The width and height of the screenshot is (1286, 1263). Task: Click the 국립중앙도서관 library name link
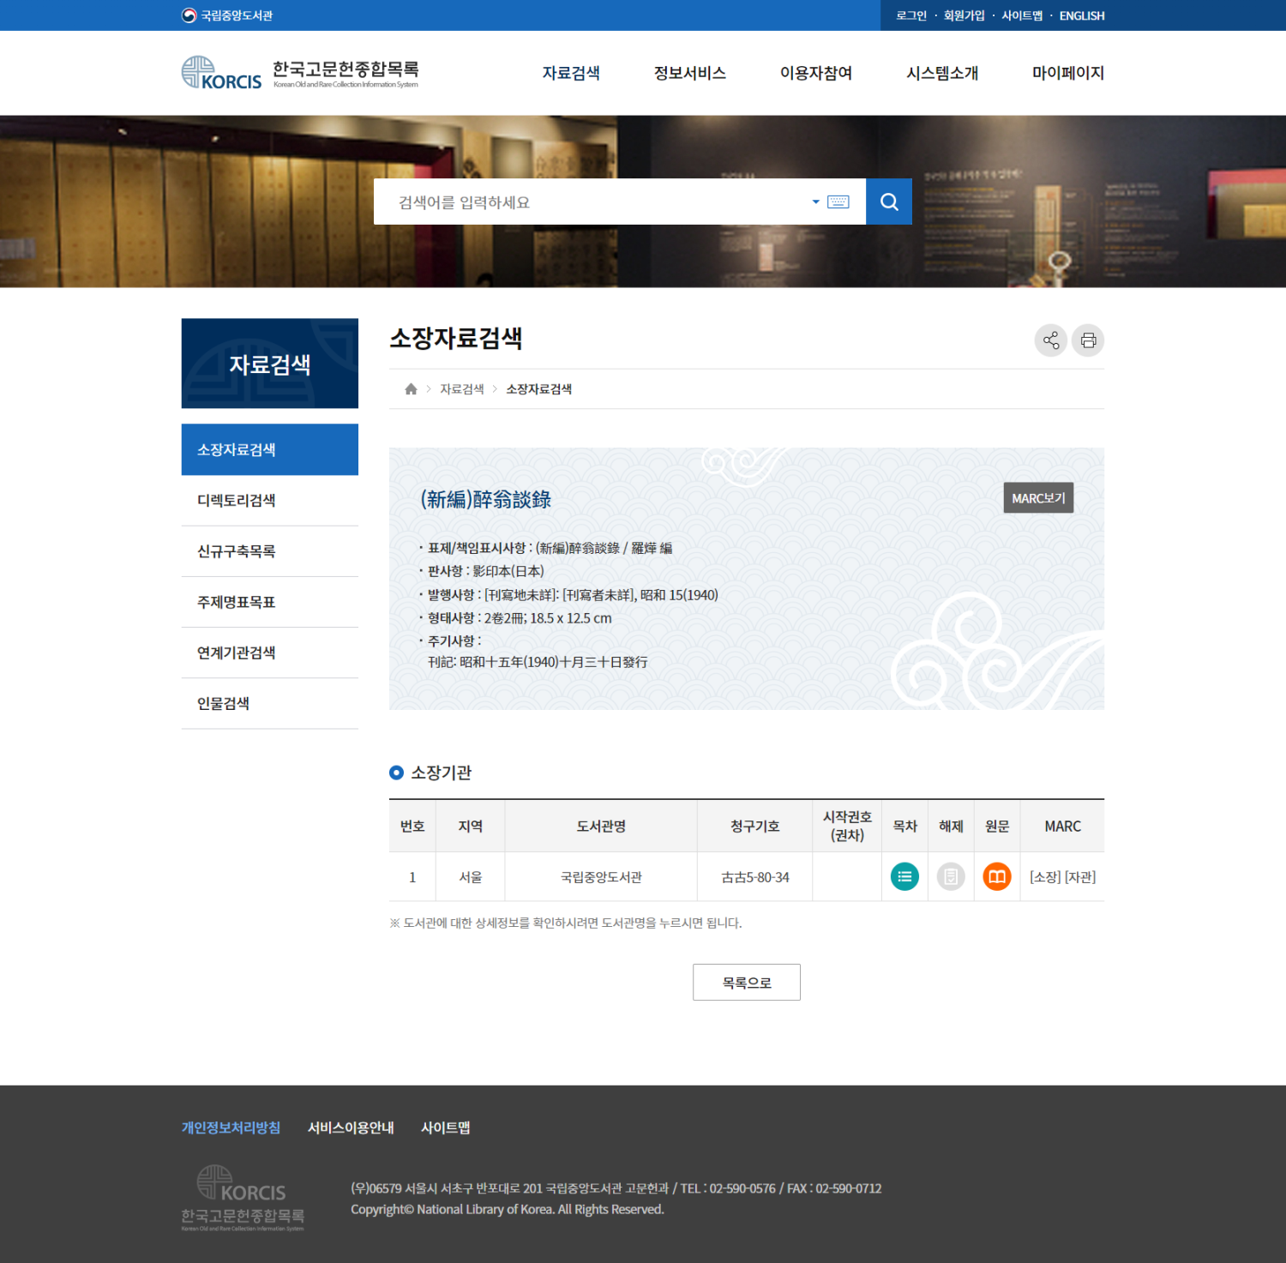pyautogui.click(x=601, y=877)
